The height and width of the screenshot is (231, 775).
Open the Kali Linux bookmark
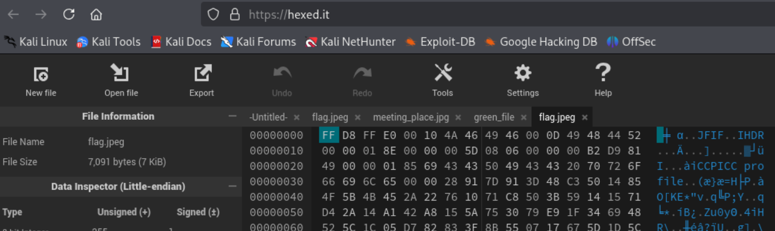(36, 42)
